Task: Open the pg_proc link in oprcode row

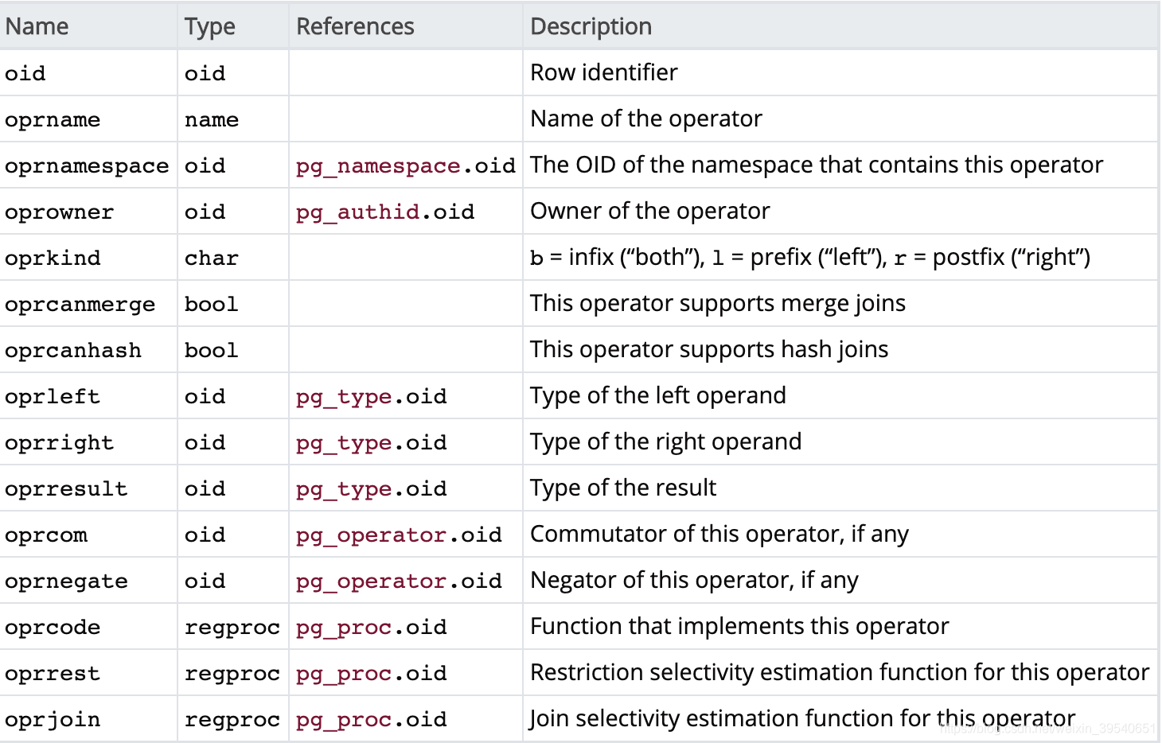Action: 344,628
